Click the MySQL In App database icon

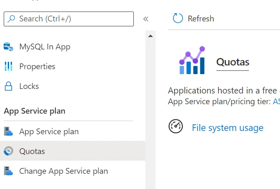[x=8, y=47]
